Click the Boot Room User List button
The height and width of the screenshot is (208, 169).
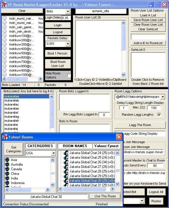coord(58,64)
